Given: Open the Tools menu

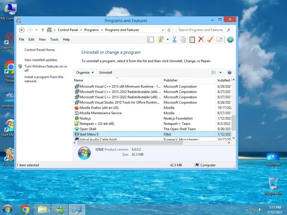Looking at the screenshot, I should point(54,39).
